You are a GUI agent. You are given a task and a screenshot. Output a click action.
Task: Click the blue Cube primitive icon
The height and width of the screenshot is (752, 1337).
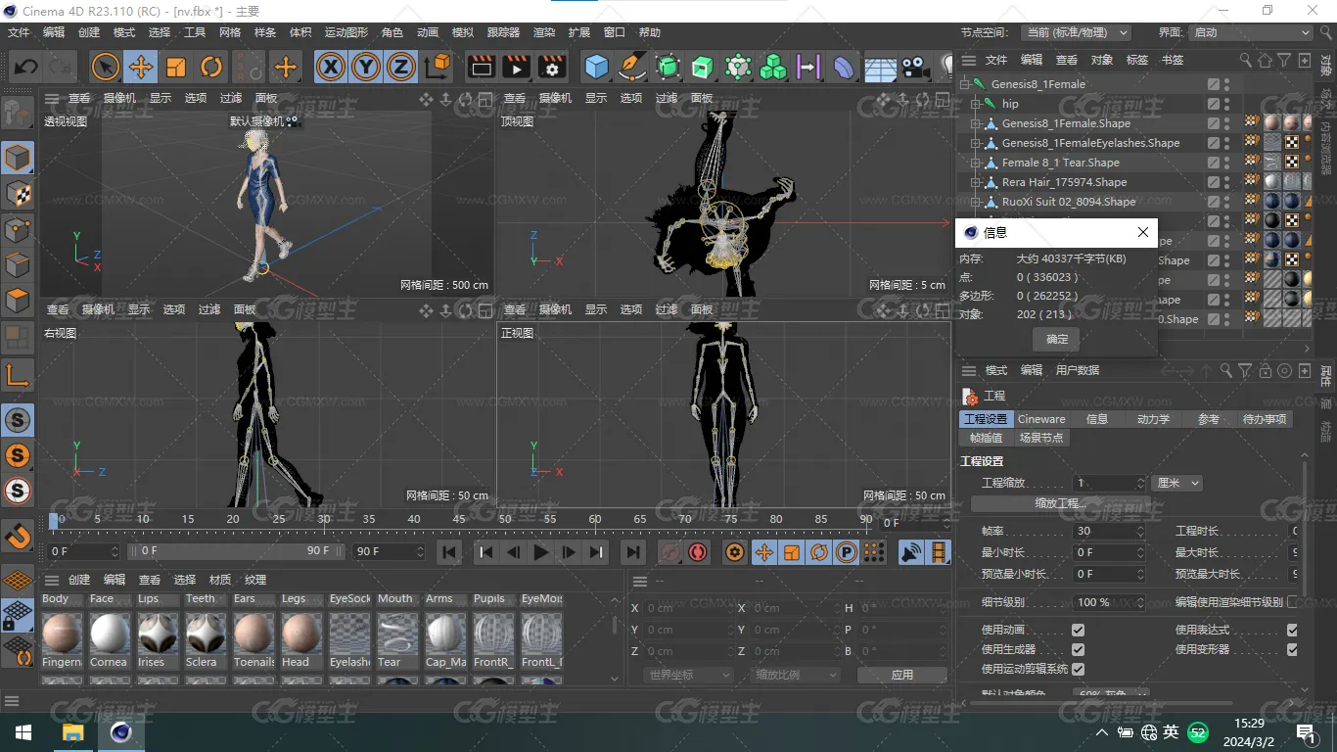[x=596, y=67]
